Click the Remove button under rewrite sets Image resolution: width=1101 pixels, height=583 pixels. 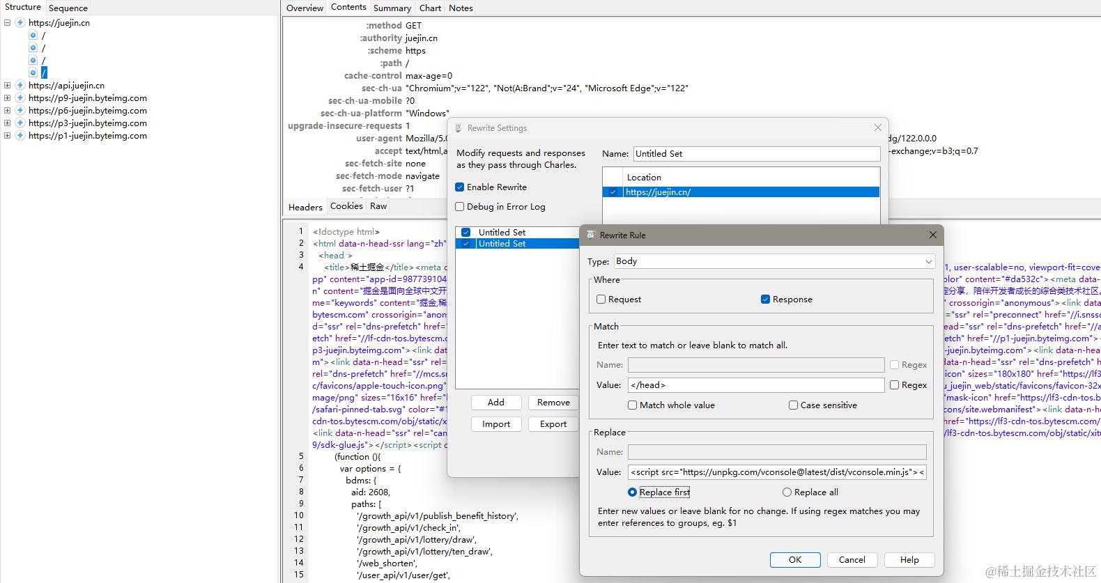tap(553, 403)
